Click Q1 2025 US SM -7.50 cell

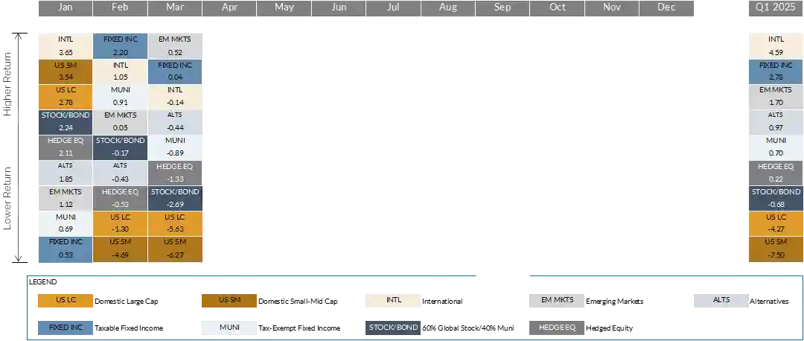tap(776, 249)
